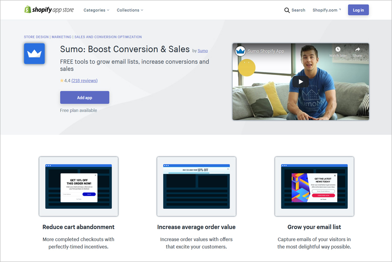Screen dimensions: 392x262
Task: Click the Add app button
Action: pos(84,98)
